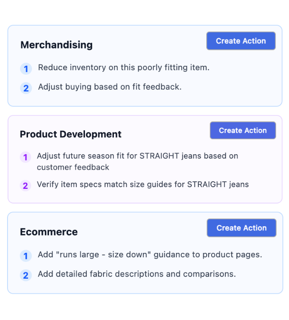Click Create Action in the Merchandising card
The image size is (289, 320).
[241, 41]
